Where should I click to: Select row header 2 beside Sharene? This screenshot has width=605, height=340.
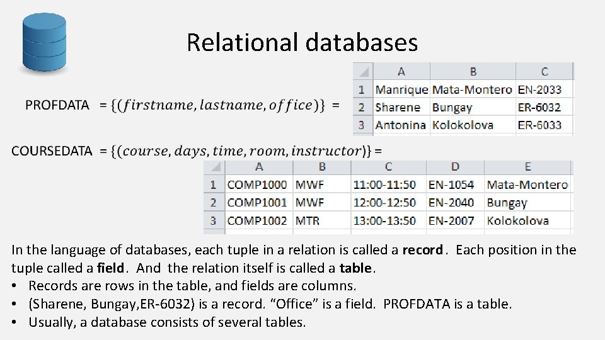coord(362,107)
